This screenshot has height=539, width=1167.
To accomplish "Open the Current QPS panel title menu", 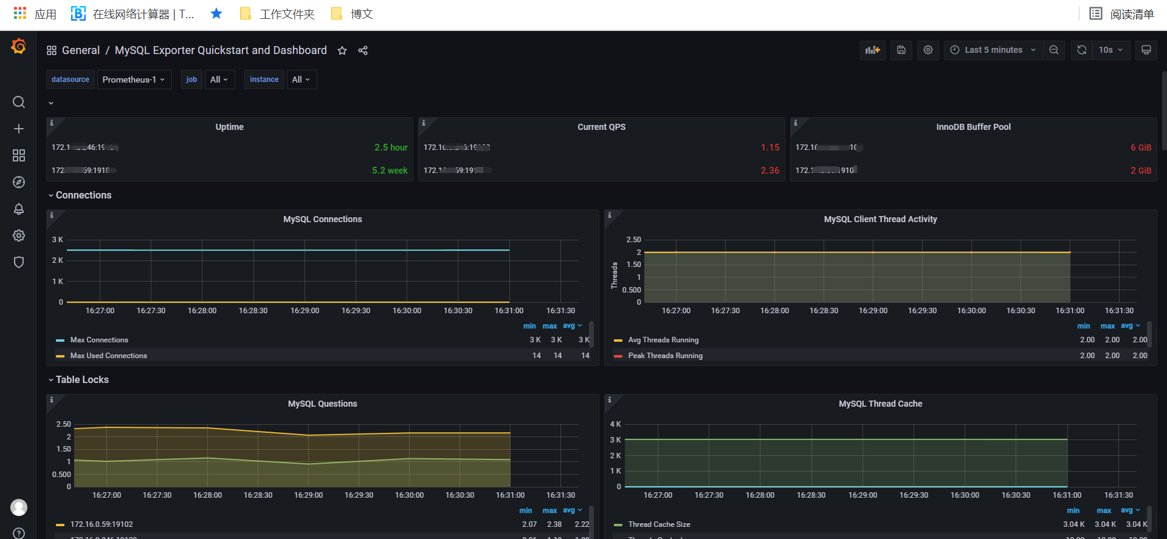I will tap(601, 127).
